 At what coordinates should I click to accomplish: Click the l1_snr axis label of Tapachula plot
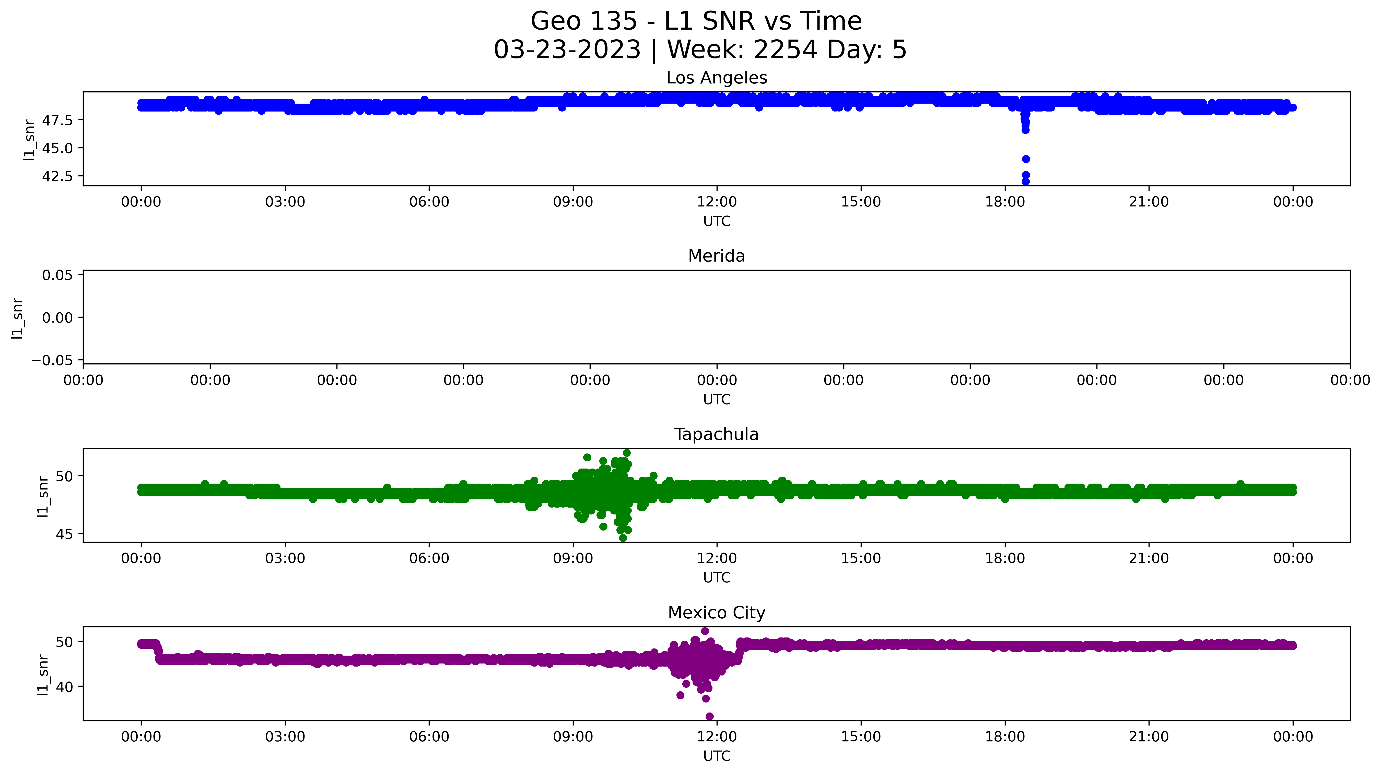pos(42,497)
